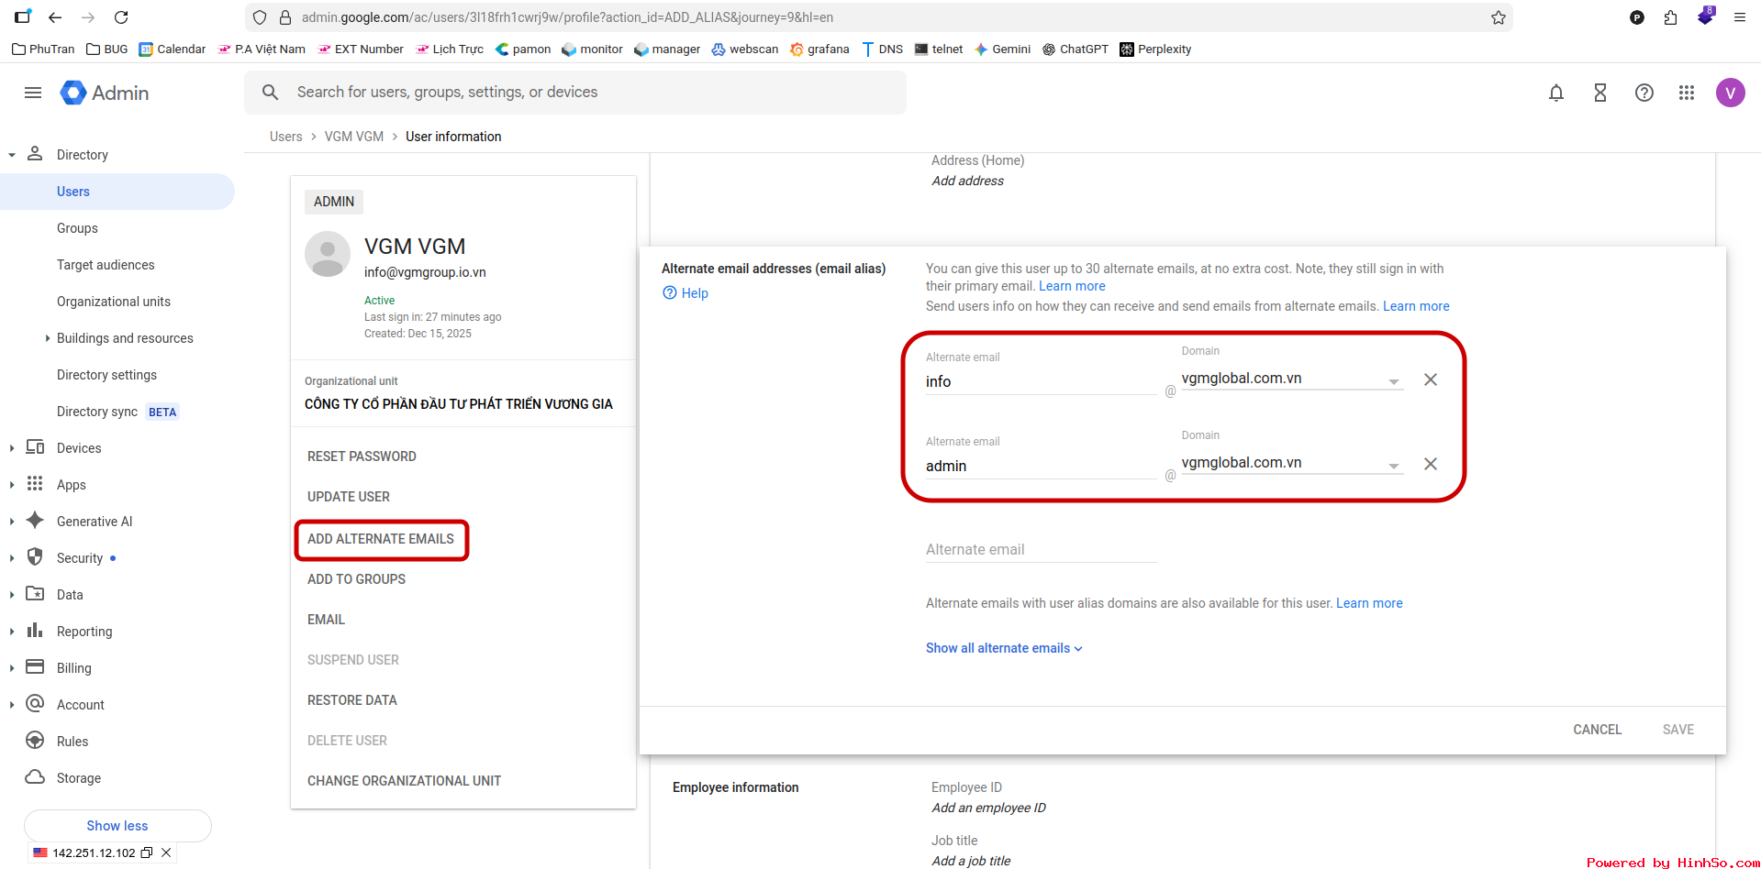Click the search magnifier icon
This screenshot has width=1761, height=869.
(x=270, y=92)
